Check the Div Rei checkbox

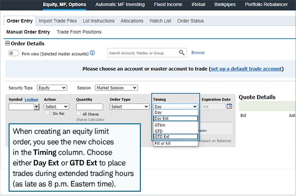pos(47,113)
